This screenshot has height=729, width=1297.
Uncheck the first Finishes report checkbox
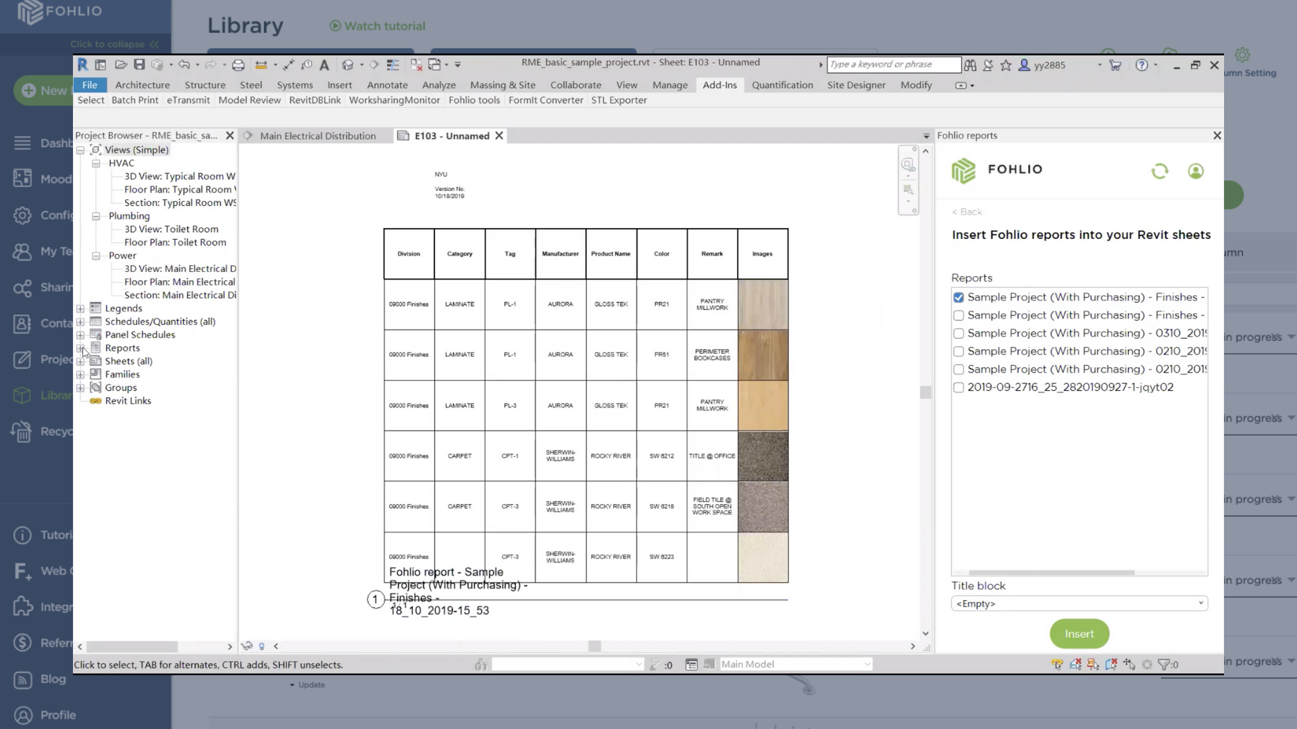(x=958, y=297)
